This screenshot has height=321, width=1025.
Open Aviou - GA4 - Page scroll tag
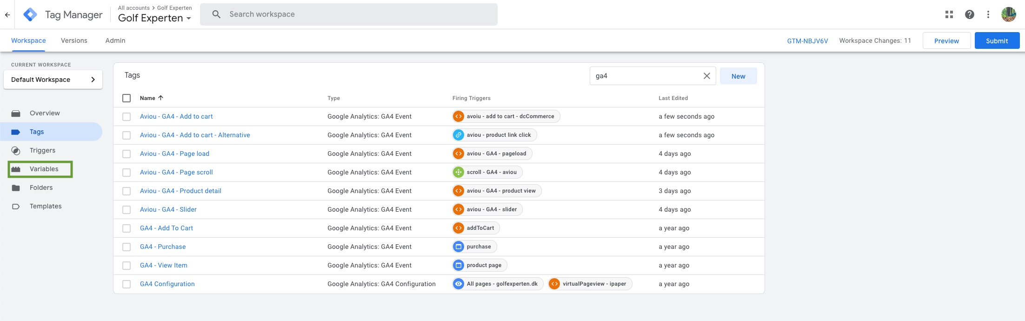pos(176,172)
